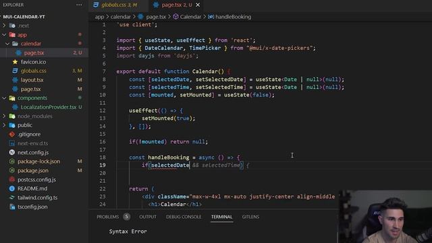Viewport: 432px width, 243px height.
Task: Click the globals.css CSS file icon
Action: coord(15,71)
